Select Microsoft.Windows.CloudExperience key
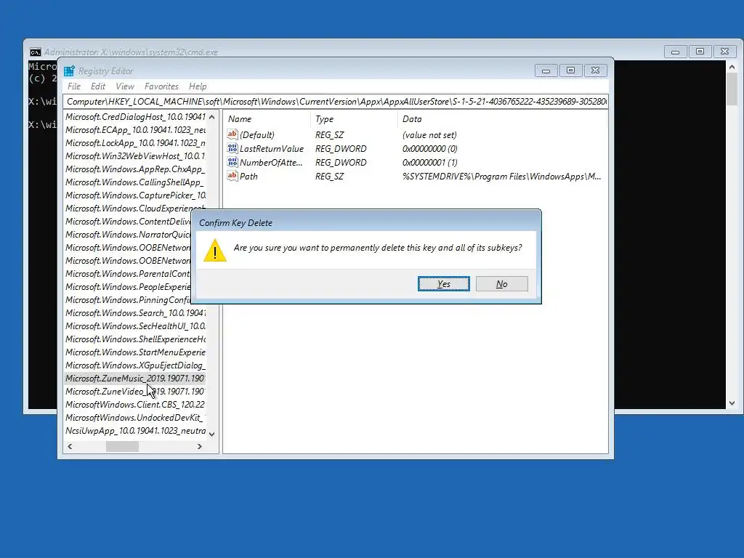 coord(135,209)
